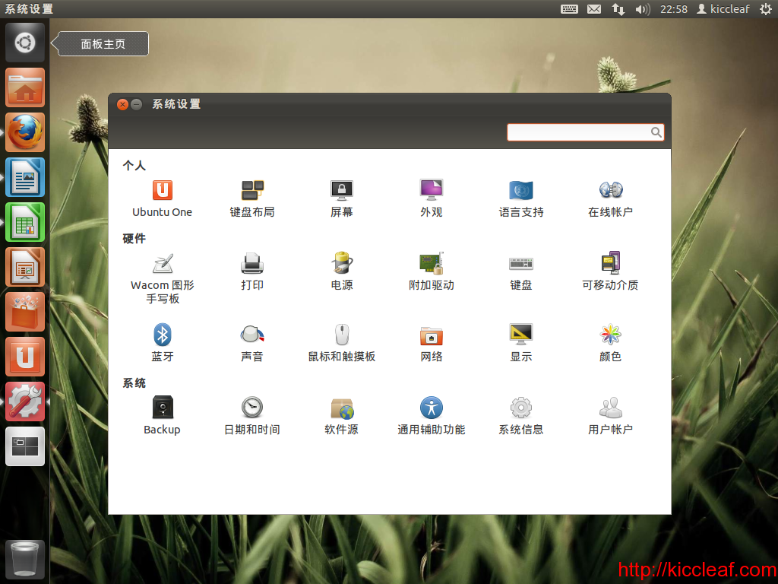778x584 pixels.
Task: Close the 系统设置 window
Action: [122, 104]
